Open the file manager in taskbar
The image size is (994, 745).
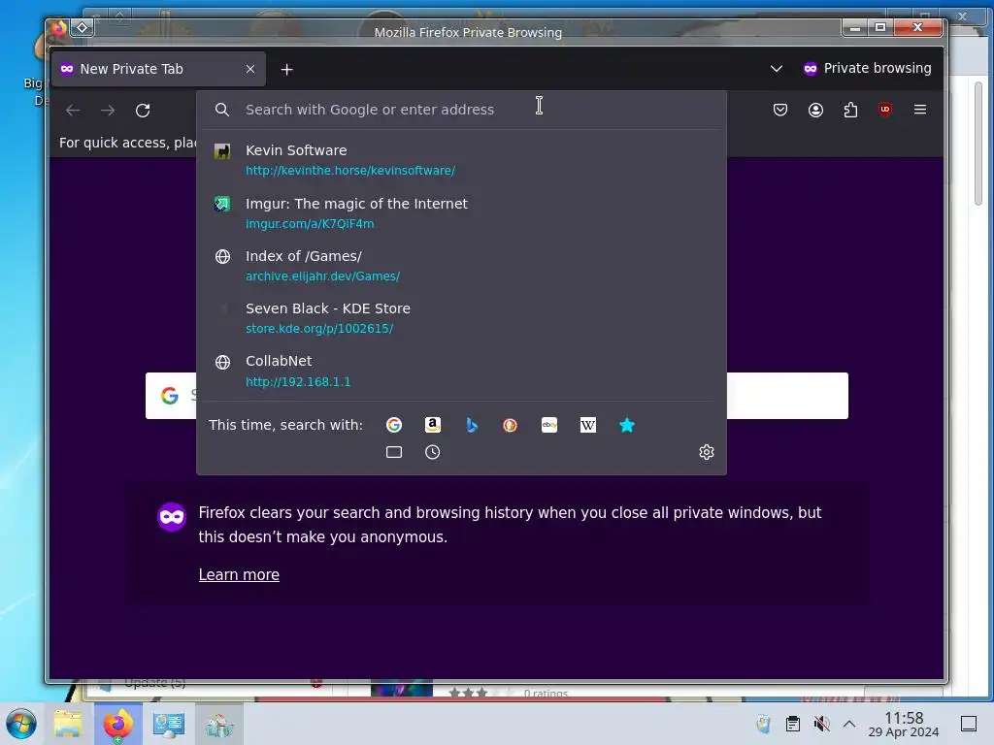[x=68, y=724]
